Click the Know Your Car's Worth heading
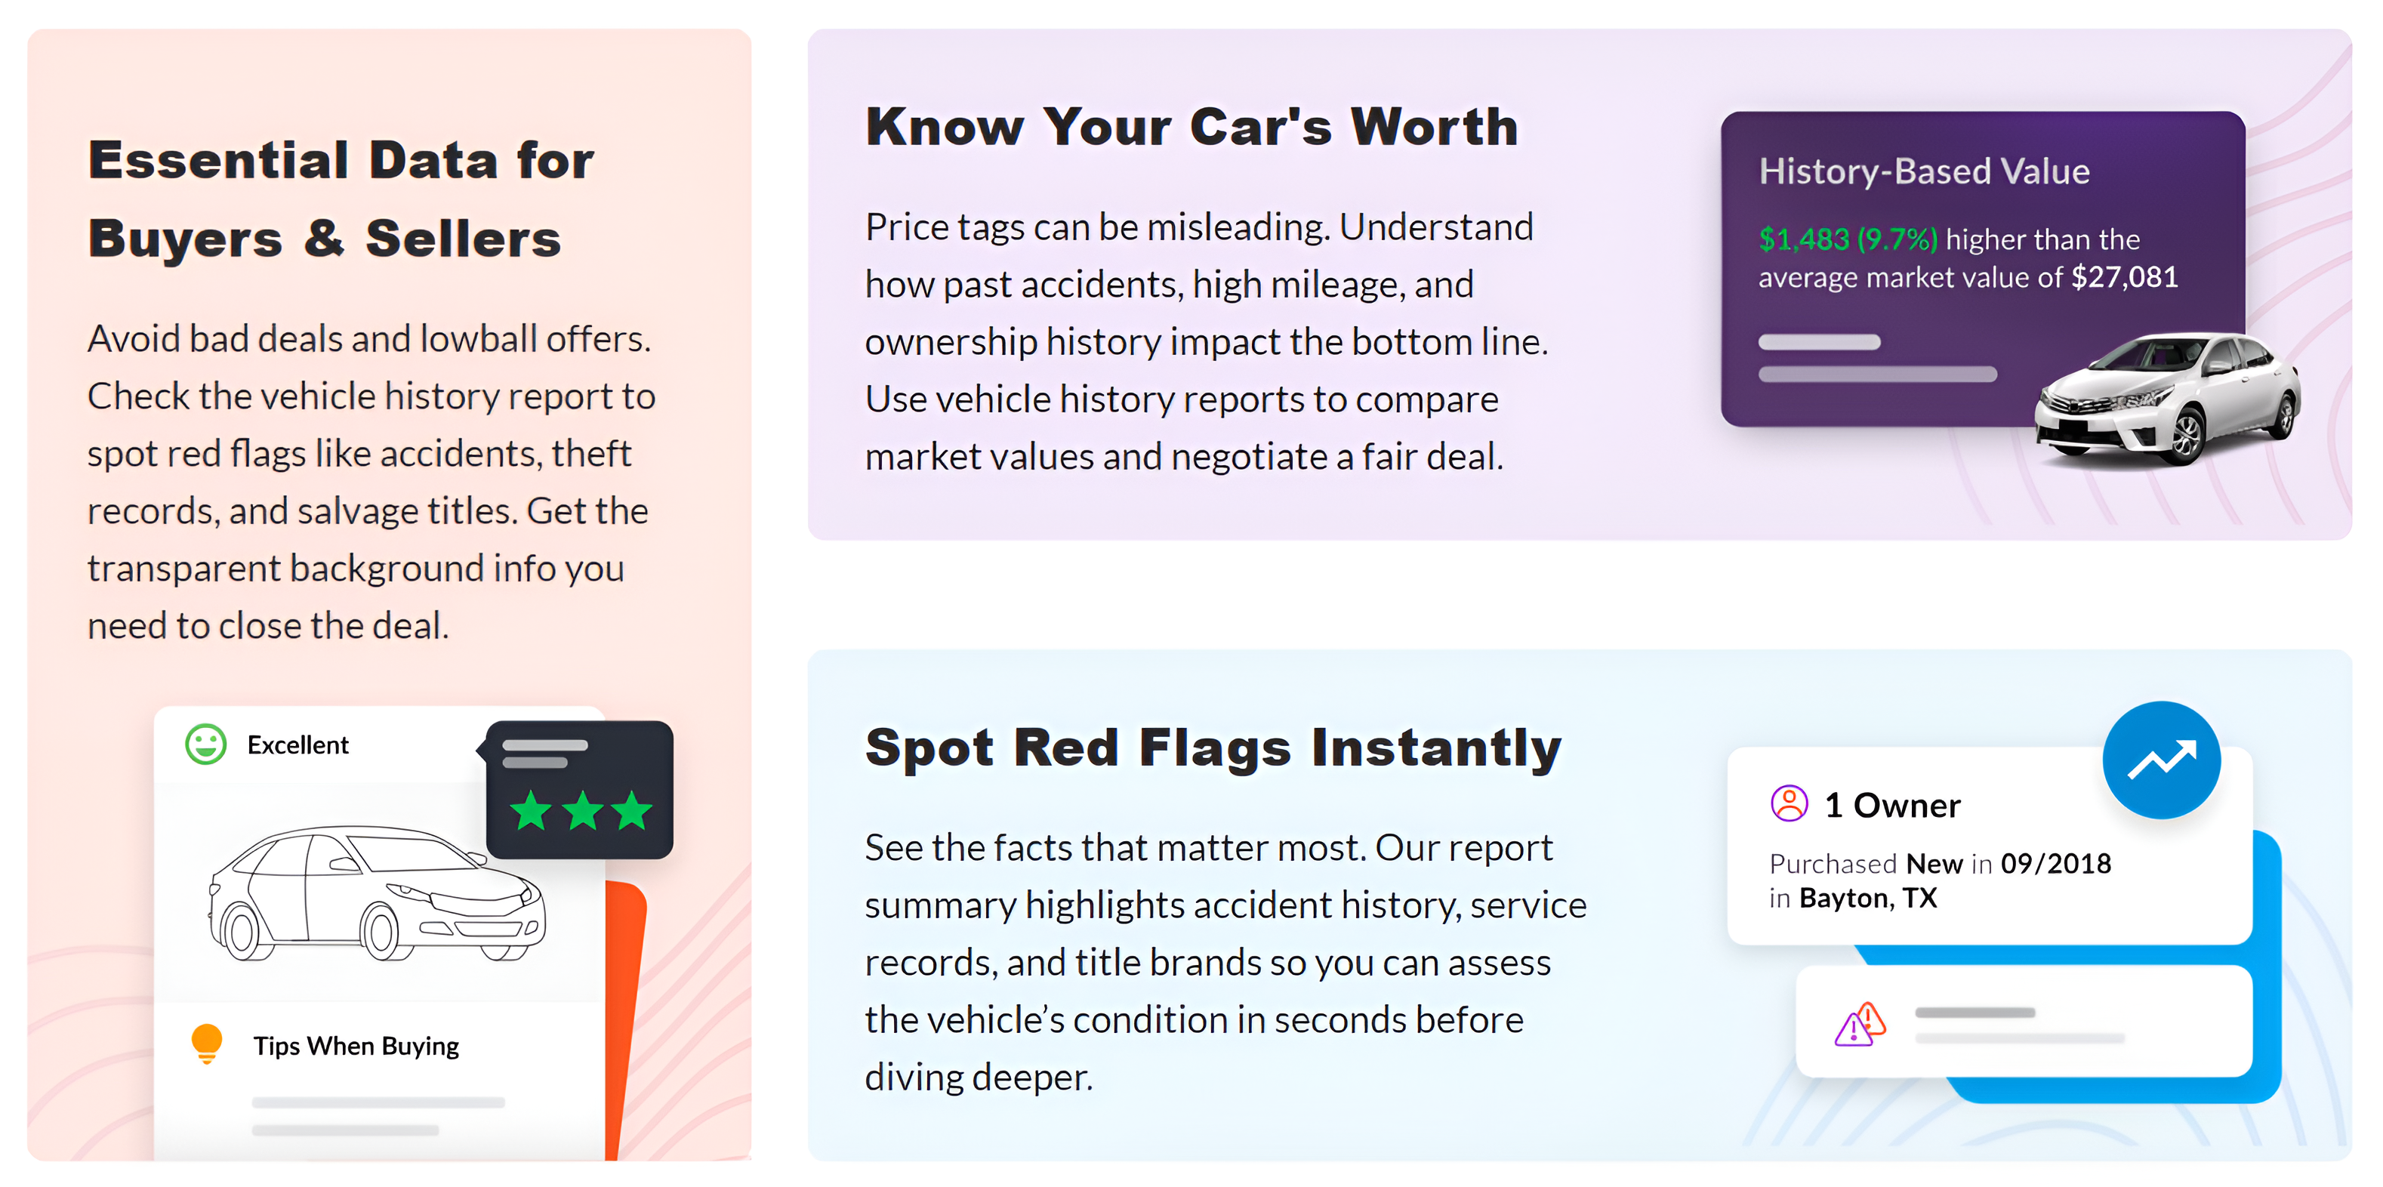This screenshot has width=2383, height=1187. [1191, 127]
